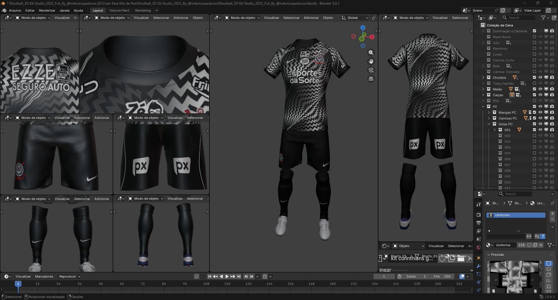Image resolution: width=558 pixels, height=300 pixels.
Task: Toggle fake user shield for Uniforme material
Action: pos(529,245)
